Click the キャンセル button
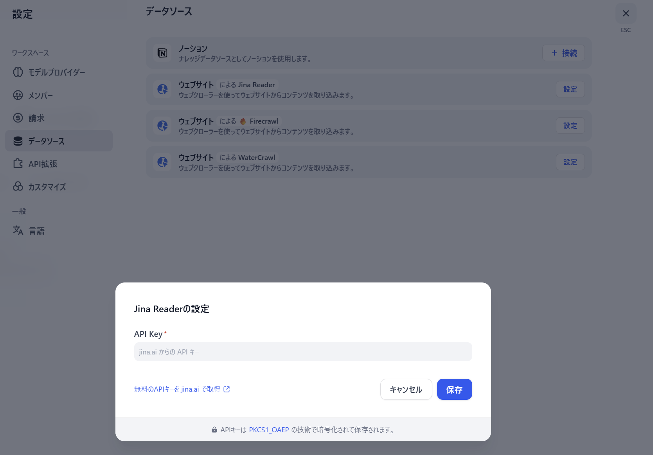653x455 pixels. pyautogui.click(x=406, y=389)
